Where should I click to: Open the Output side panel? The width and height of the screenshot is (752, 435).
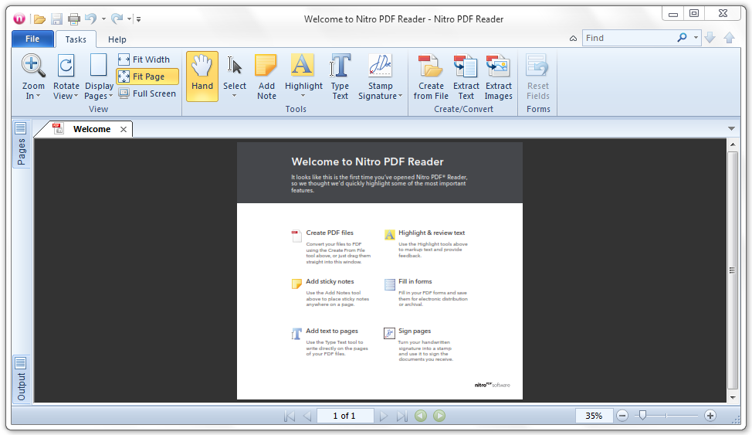[21, 379]
